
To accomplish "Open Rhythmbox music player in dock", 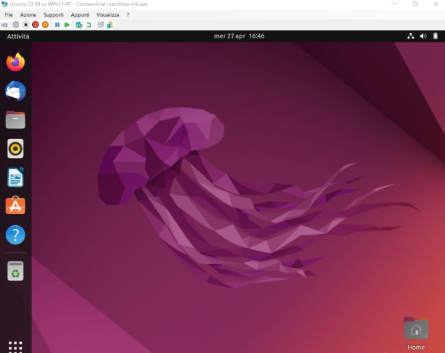I will [16, 148].
